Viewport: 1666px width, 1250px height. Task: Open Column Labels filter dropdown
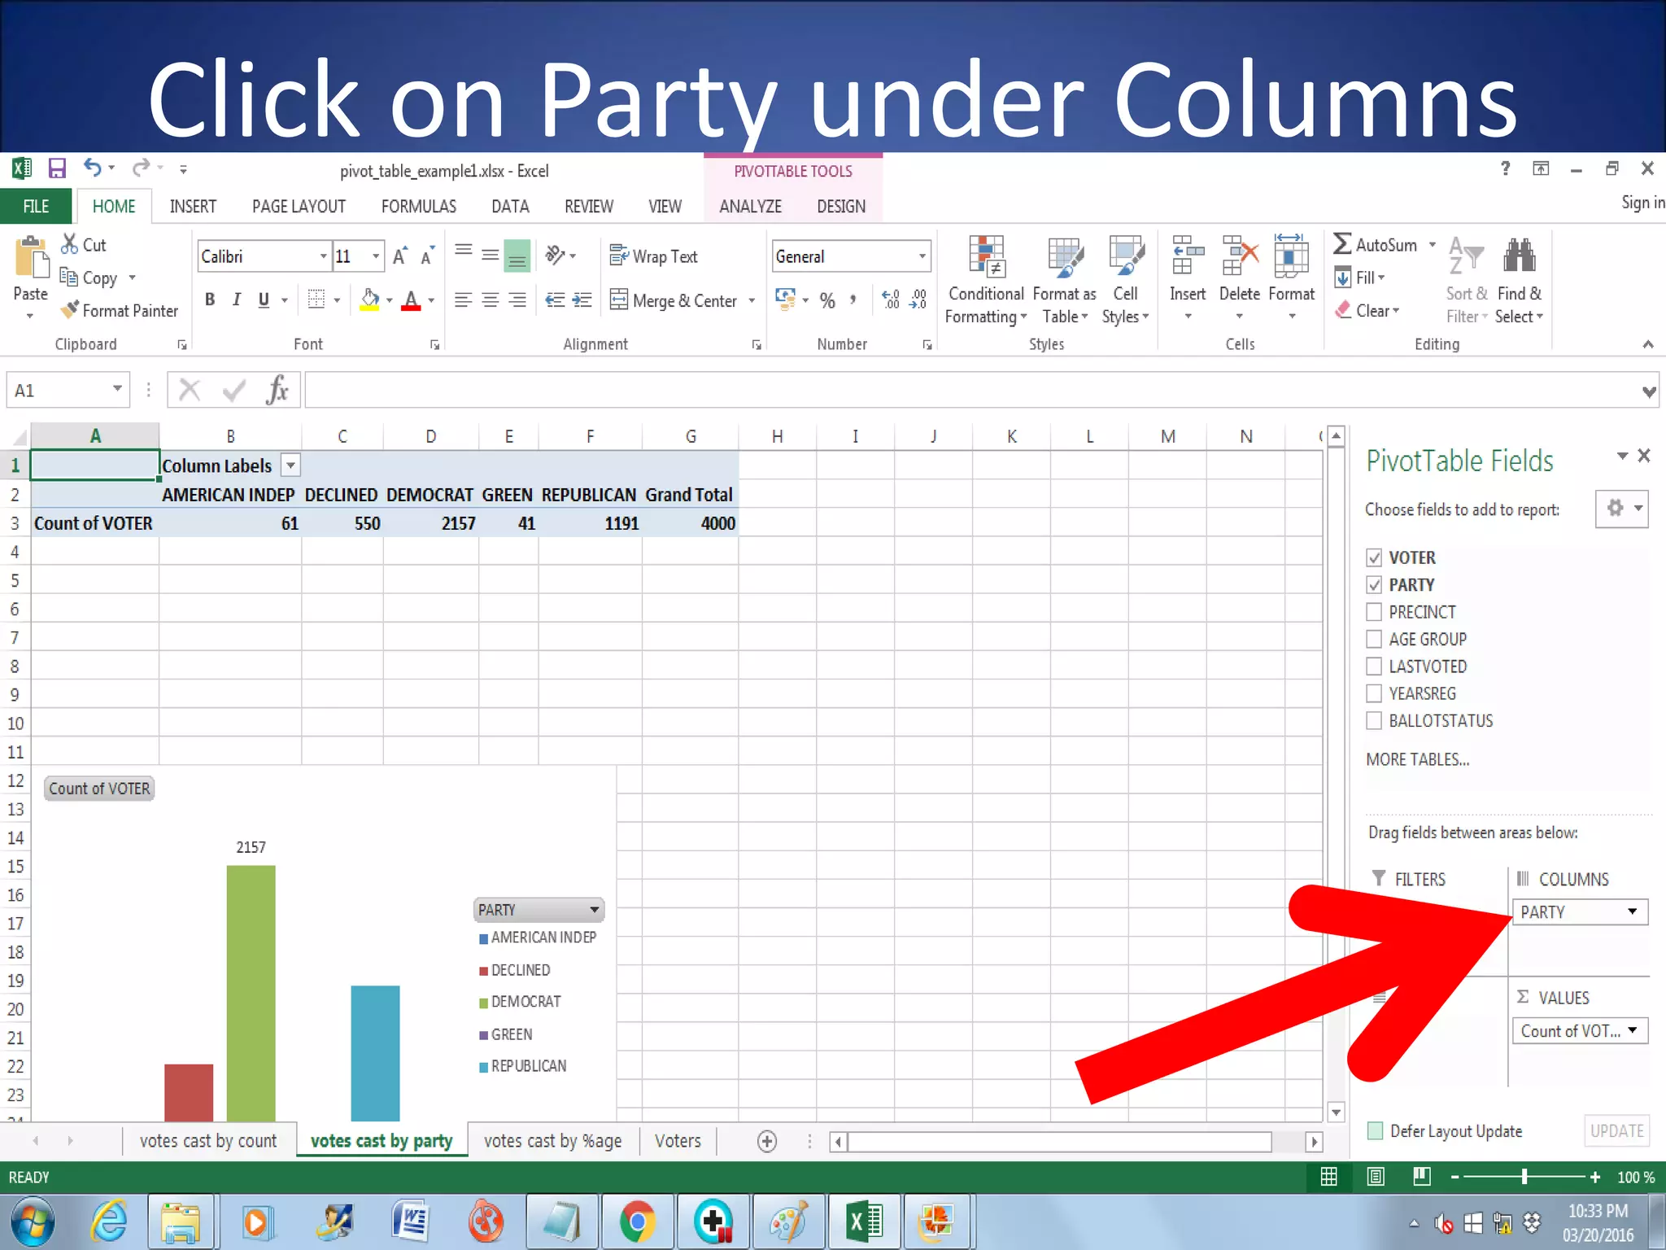point(290,465)
